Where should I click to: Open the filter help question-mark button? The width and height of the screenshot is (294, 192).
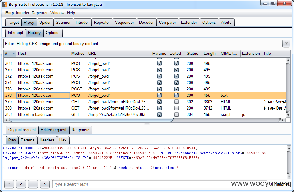(x=286, y=44)
